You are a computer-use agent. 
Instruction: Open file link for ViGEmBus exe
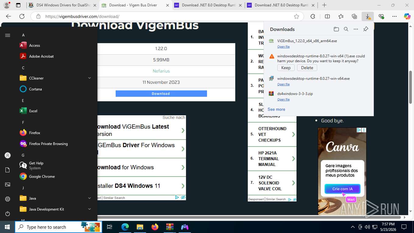(283, 47)
